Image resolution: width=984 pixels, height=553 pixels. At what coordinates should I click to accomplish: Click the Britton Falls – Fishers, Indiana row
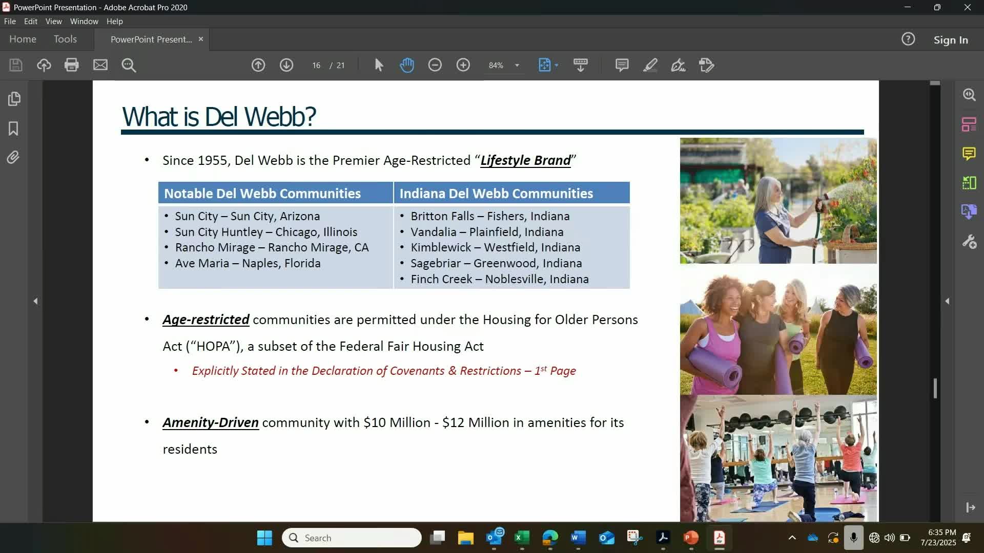tap(490, 216)
